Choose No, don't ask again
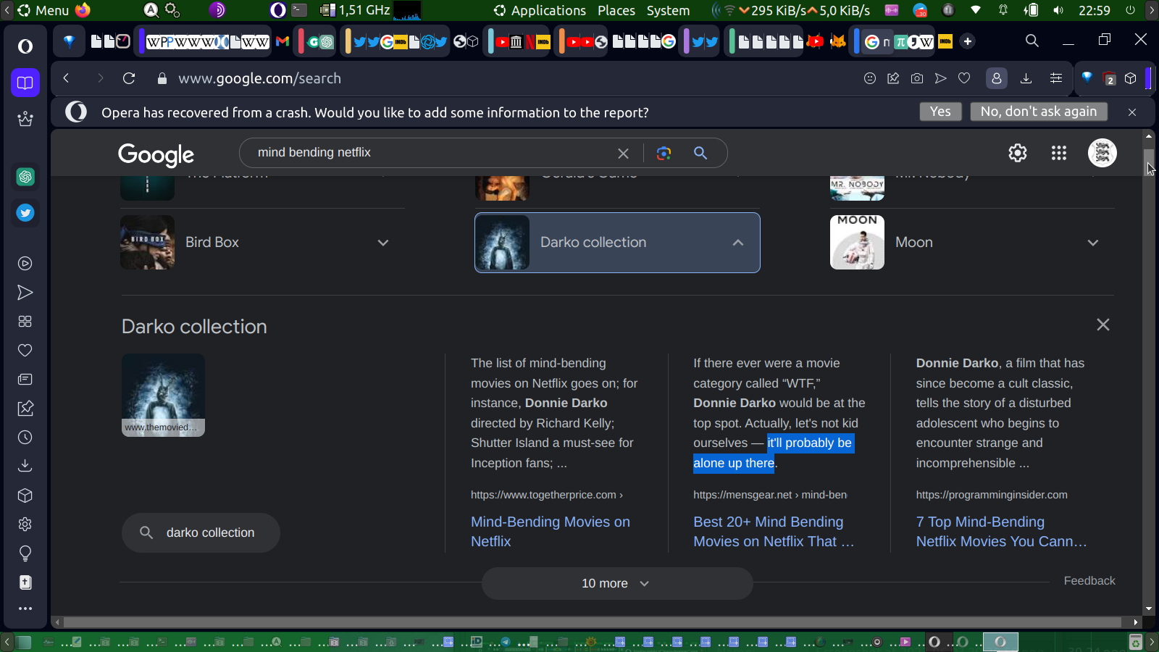This screenshot has height=652, width=1159. (1039, 112)
